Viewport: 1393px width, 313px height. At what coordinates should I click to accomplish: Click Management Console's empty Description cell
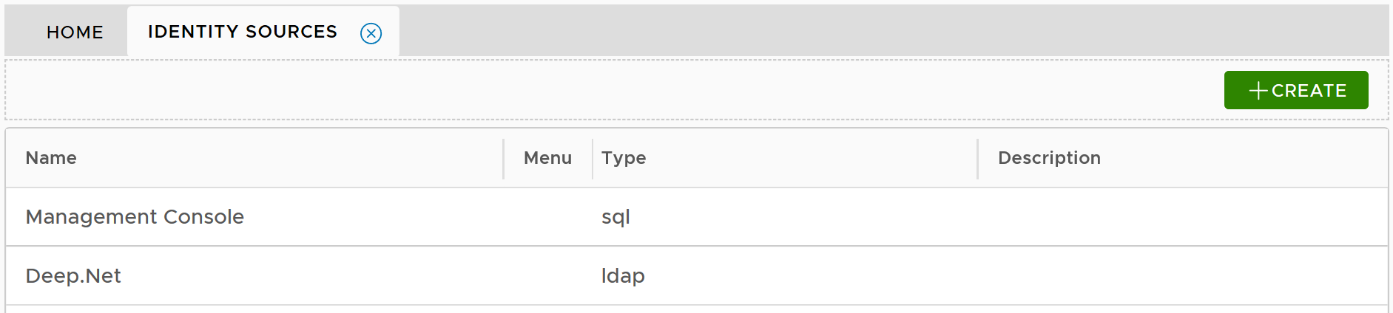coord(1181,217)
